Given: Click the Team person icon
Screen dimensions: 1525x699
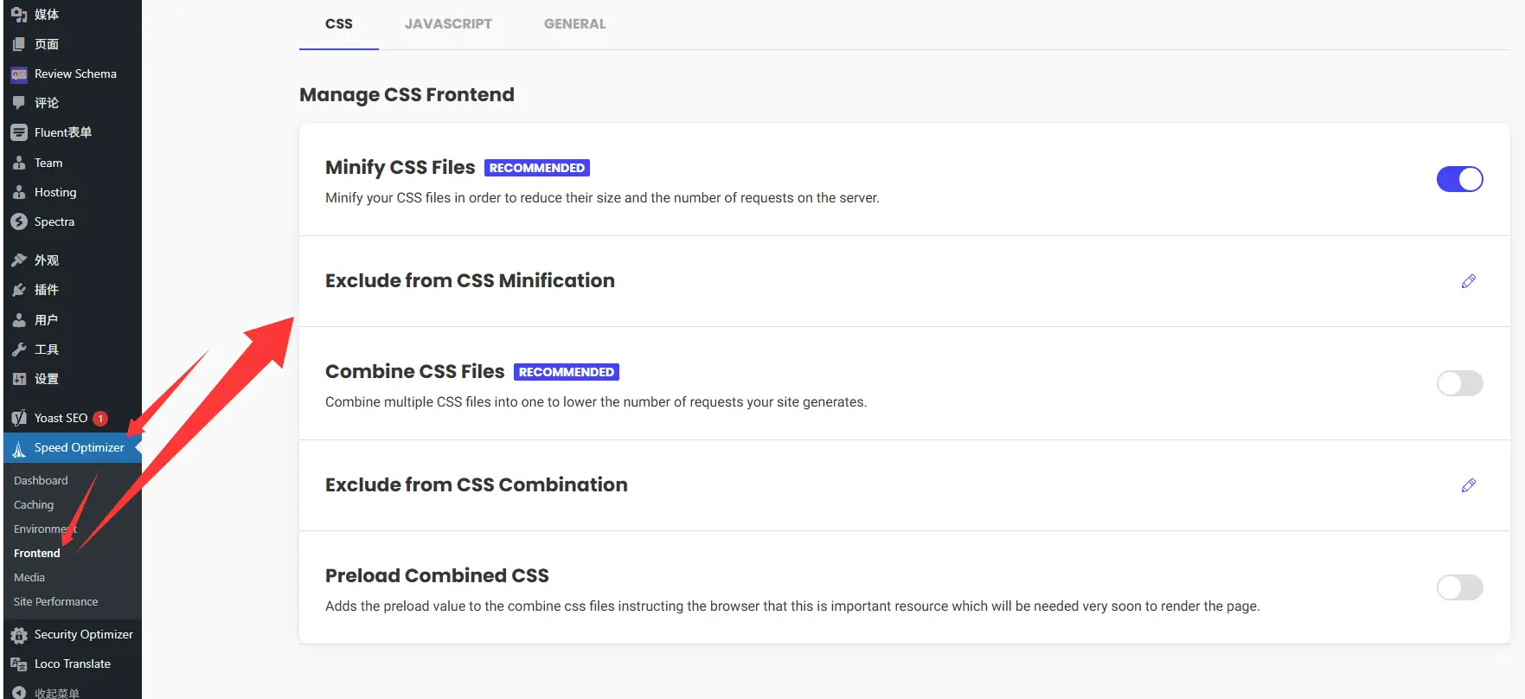Looking at the screenshot, I should [x=19, y=163].
